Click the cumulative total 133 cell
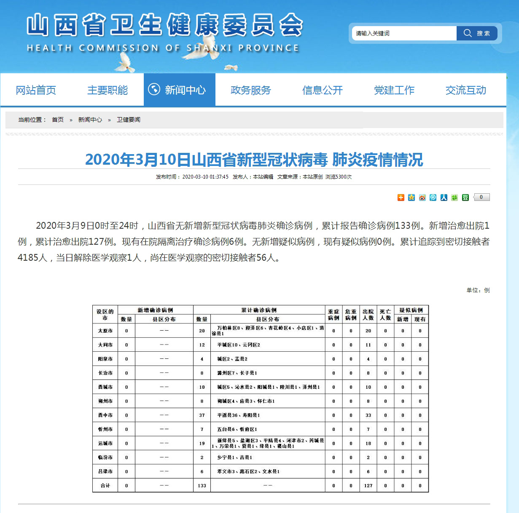The image size is (519, 513). pos(202,486)
